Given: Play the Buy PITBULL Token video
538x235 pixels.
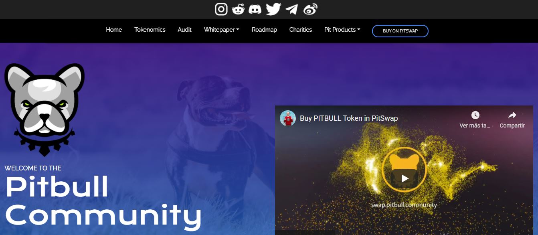Looking at the screenshot, I should [x=405, y=178].
